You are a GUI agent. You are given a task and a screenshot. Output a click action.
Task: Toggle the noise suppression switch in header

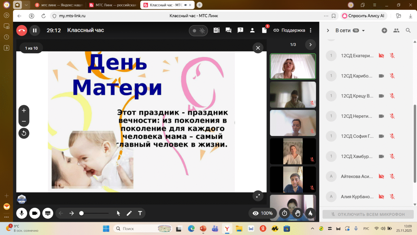pos(198,31)
